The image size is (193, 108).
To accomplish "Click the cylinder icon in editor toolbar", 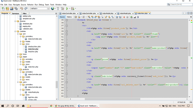I will tap(138, 17).
